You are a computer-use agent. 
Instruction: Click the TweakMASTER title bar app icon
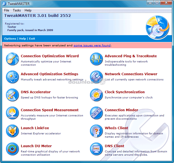4,4
